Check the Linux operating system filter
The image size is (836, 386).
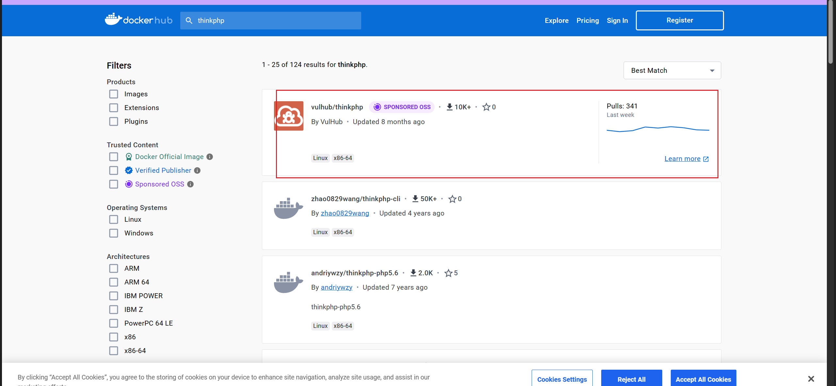[x=113, y=219]
